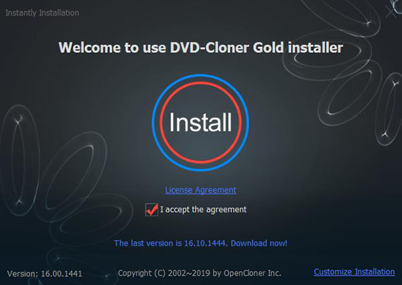
Task: Open the Customize Installation link
Action: 354,272
